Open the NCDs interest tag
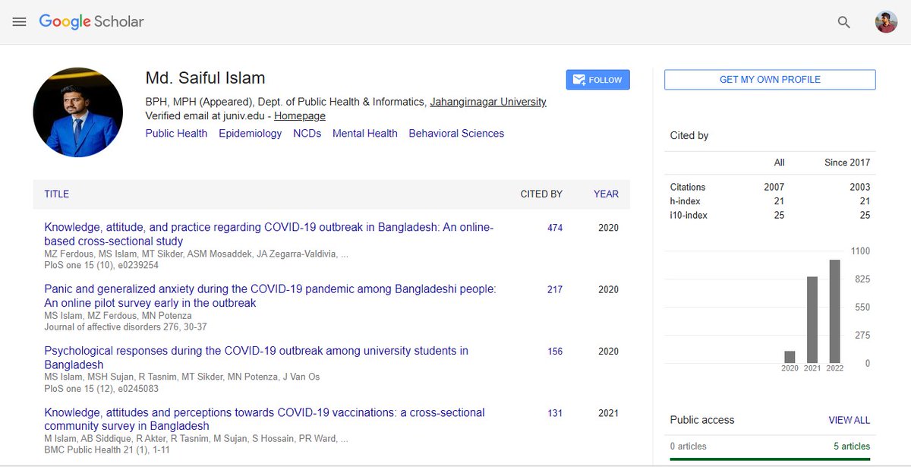911x467 pixels. point(307,133)
